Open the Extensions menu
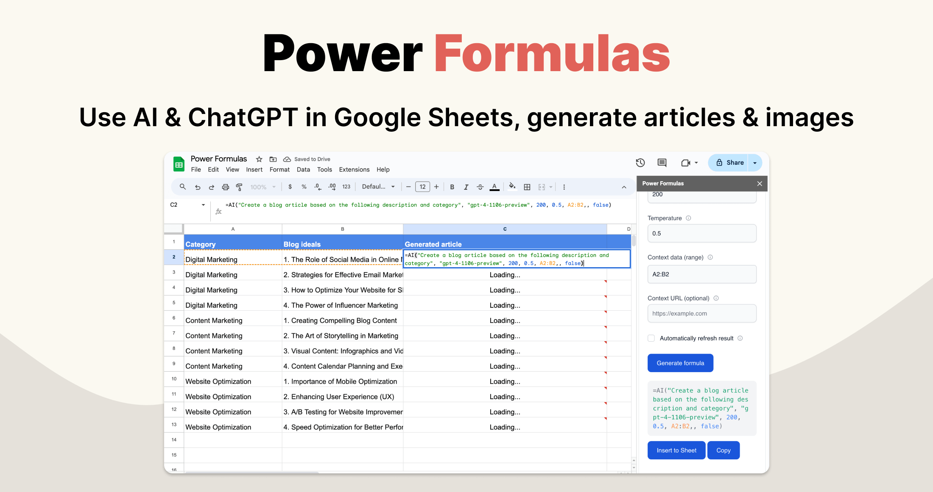 coord(354,169)
